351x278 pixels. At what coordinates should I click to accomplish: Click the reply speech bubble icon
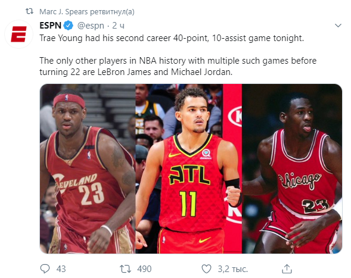click(x=45, y=268)
